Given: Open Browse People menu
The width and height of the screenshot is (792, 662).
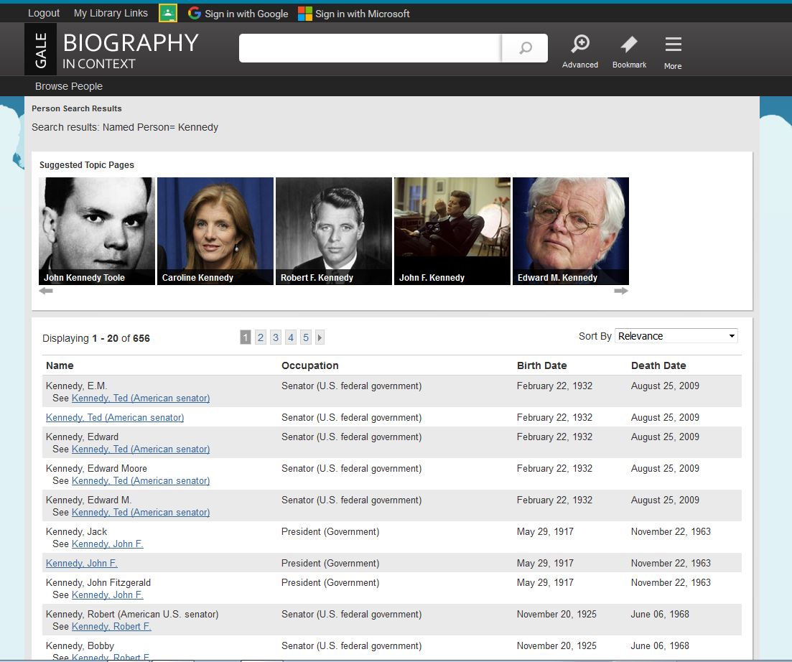Looking at the screenshot, I should [x=69, y=86].
